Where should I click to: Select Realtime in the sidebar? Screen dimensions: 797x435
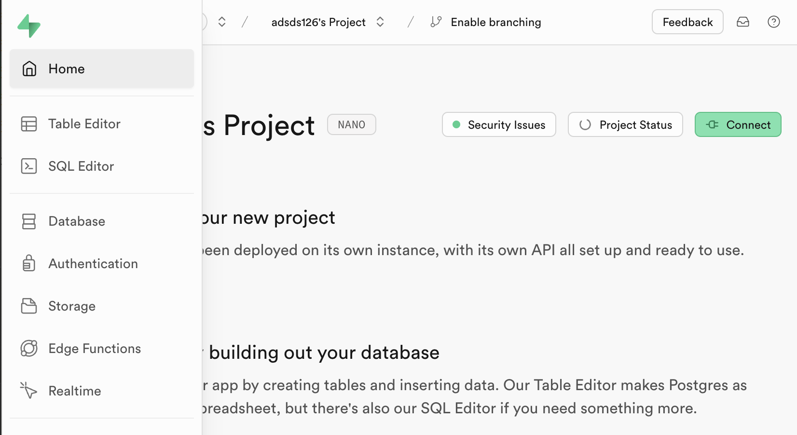(x=102, y=391)
